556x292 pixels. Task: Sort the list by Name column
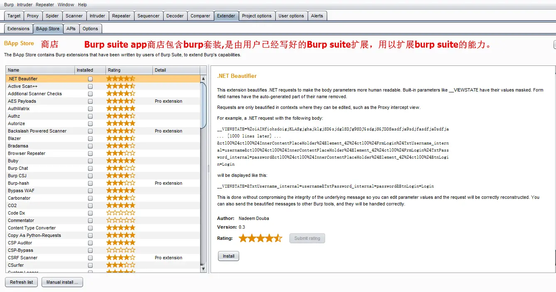click(x=40, y=70)
